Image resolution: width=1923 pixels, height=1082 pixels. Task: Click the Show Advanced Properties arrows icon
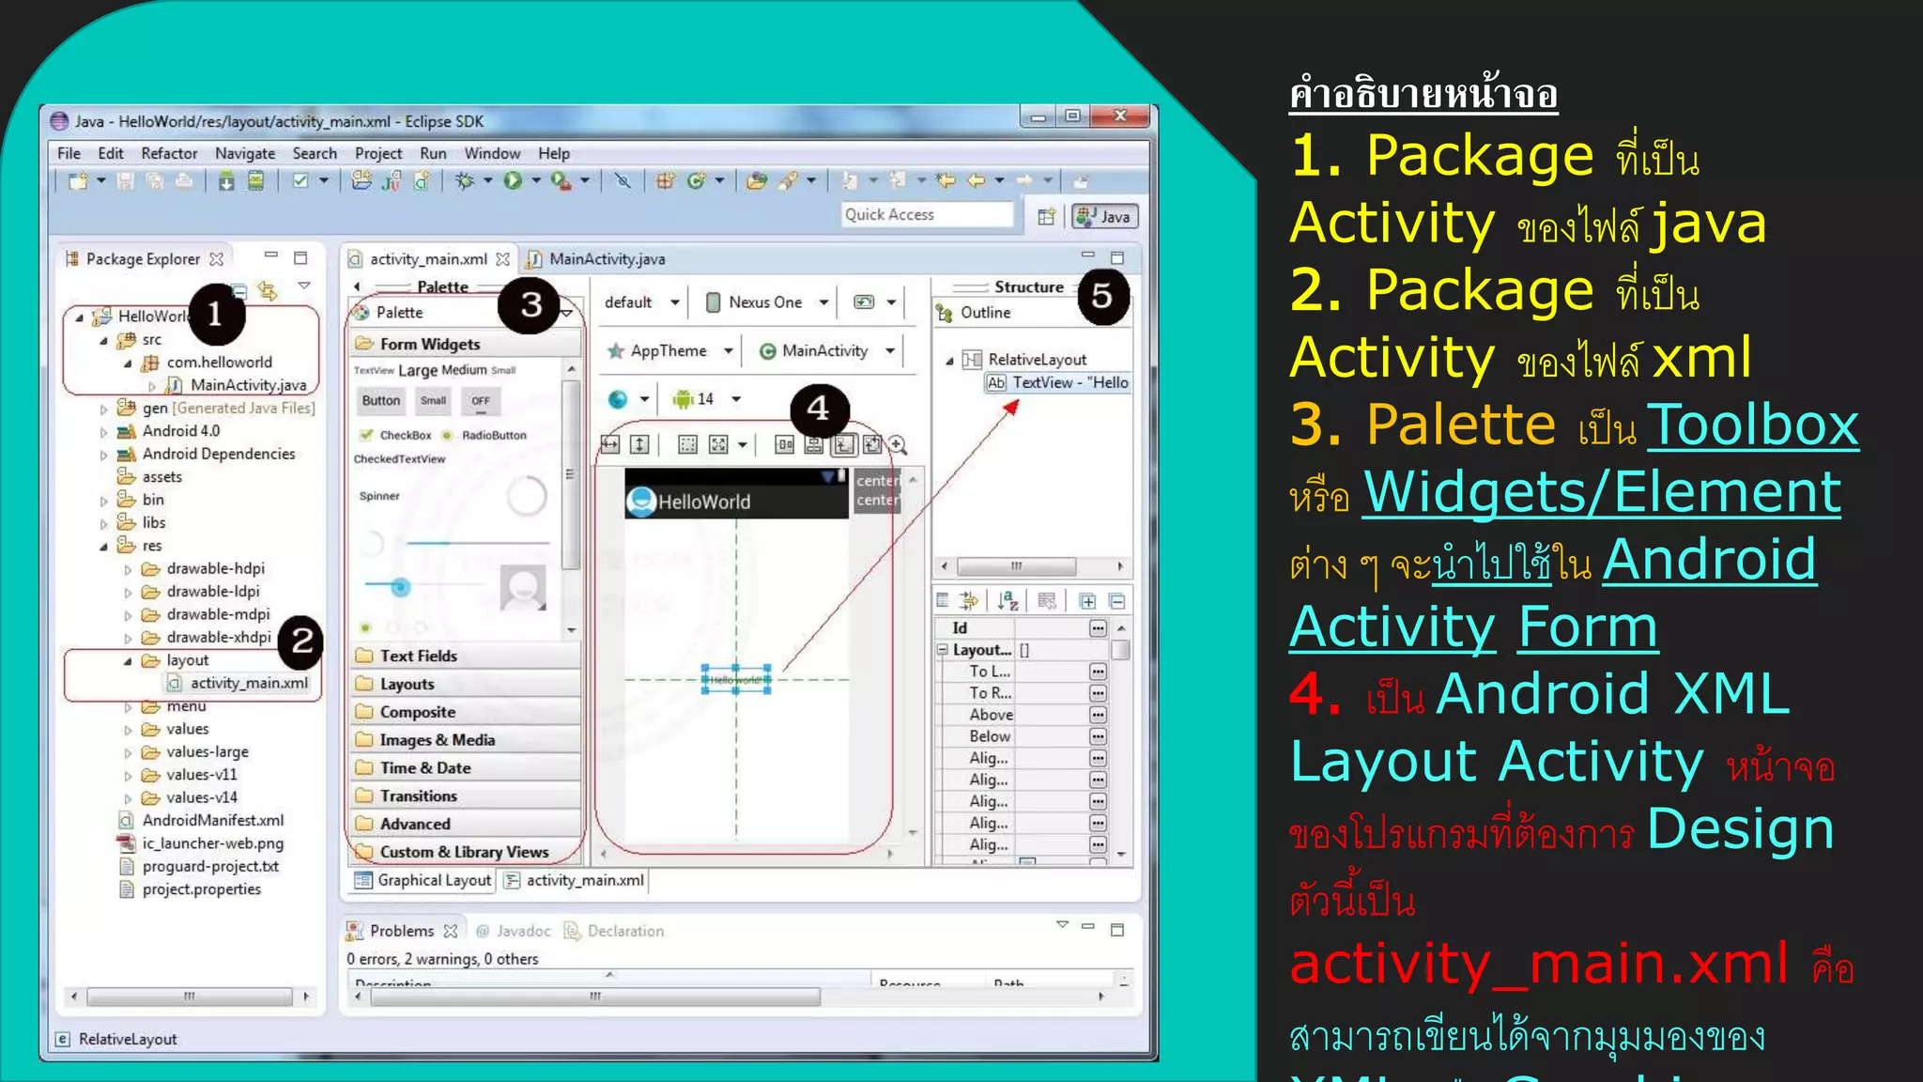(x=970, y=601)
